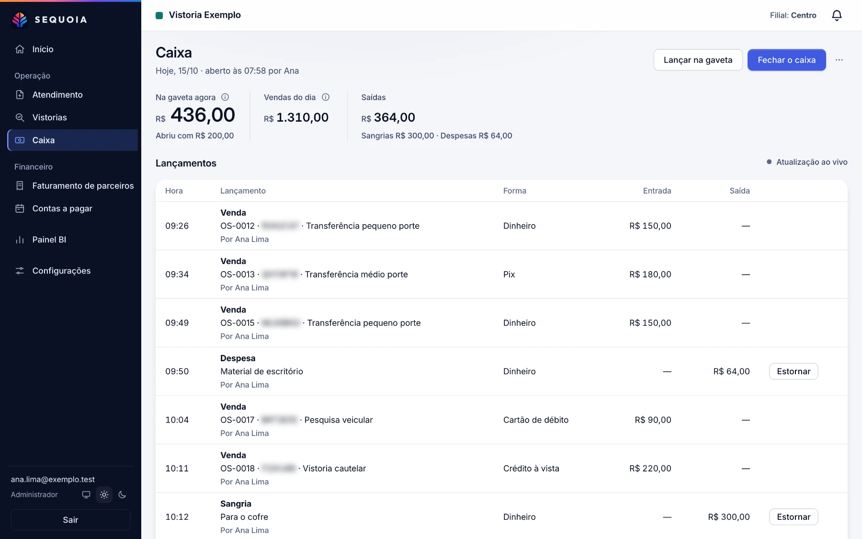
Task: Open Painel BI page
Action: (x=72, y=240)
